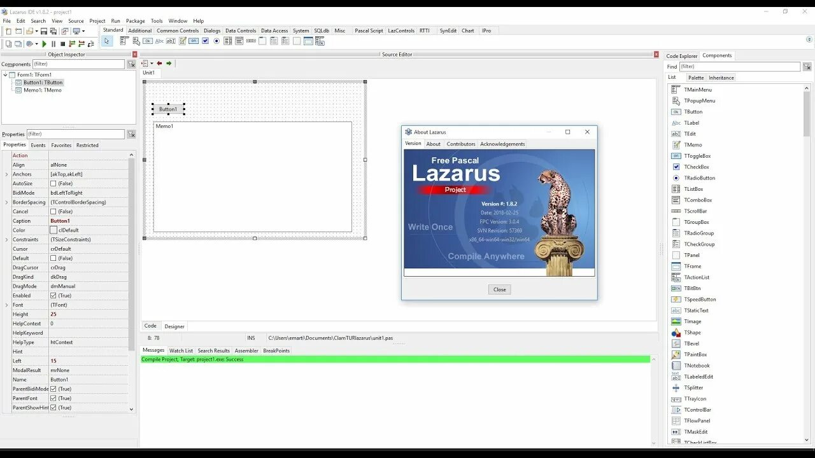Select TSpeedButton in the components list
The image size is (815, 458).
pyautogui.click(x=700, y=300)
